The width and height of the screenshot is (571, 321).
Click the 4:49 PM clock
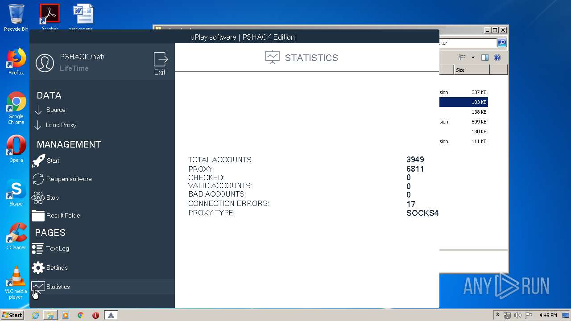pyautogui.click(x=548, y=315)
